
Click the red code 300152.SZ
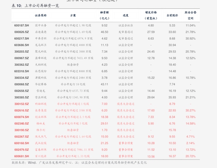click(22, 104)
